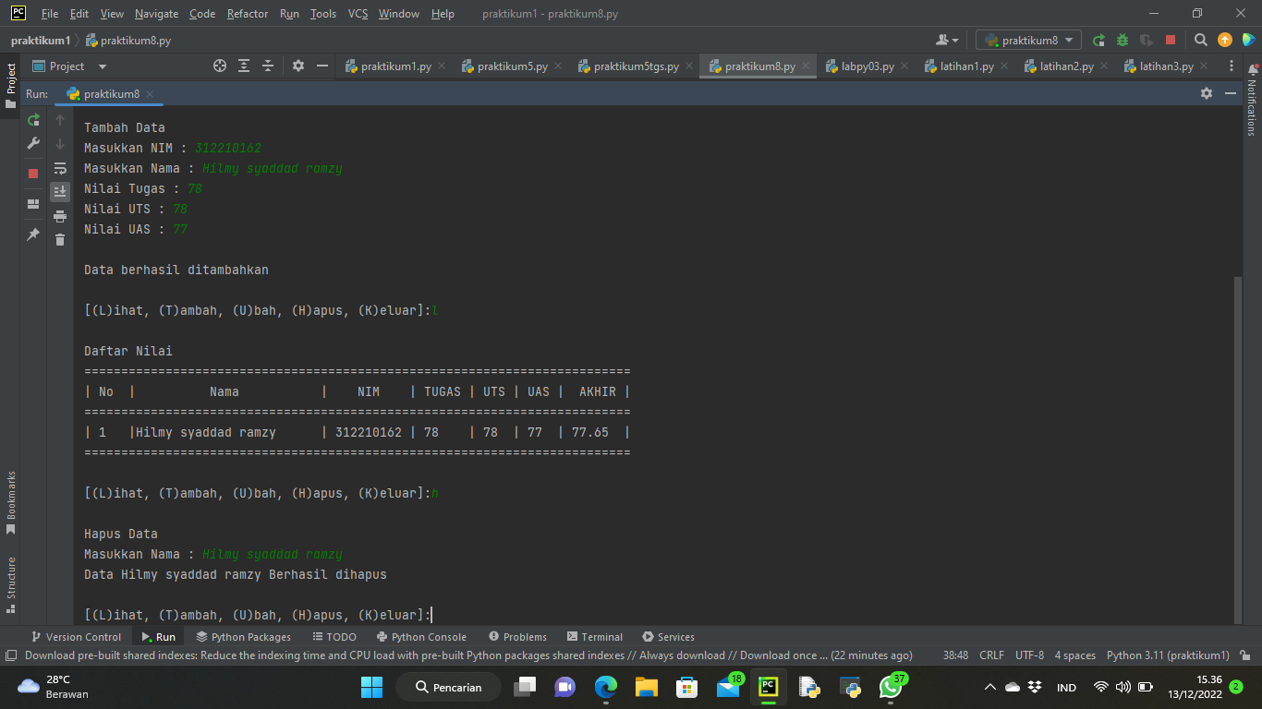This screenshot has width=1262, height=709.
Task: Print the console output
Action: pyautogui.click(x=60, y=214)
